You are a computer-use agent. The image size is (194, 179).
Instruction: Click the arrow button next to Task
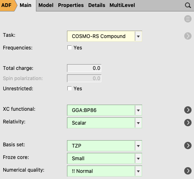(188, 36)
